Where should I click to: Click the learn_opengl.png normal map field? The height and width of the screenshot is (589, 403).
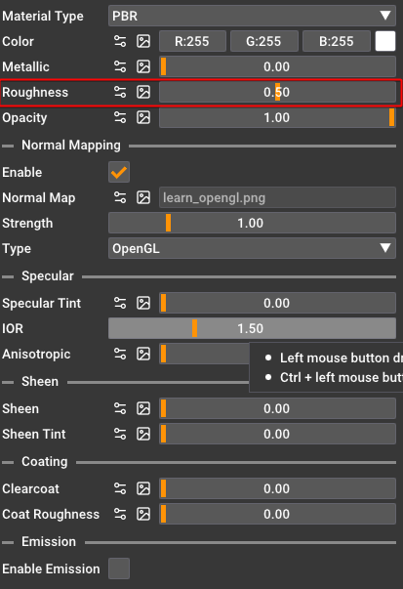point(277,197)
